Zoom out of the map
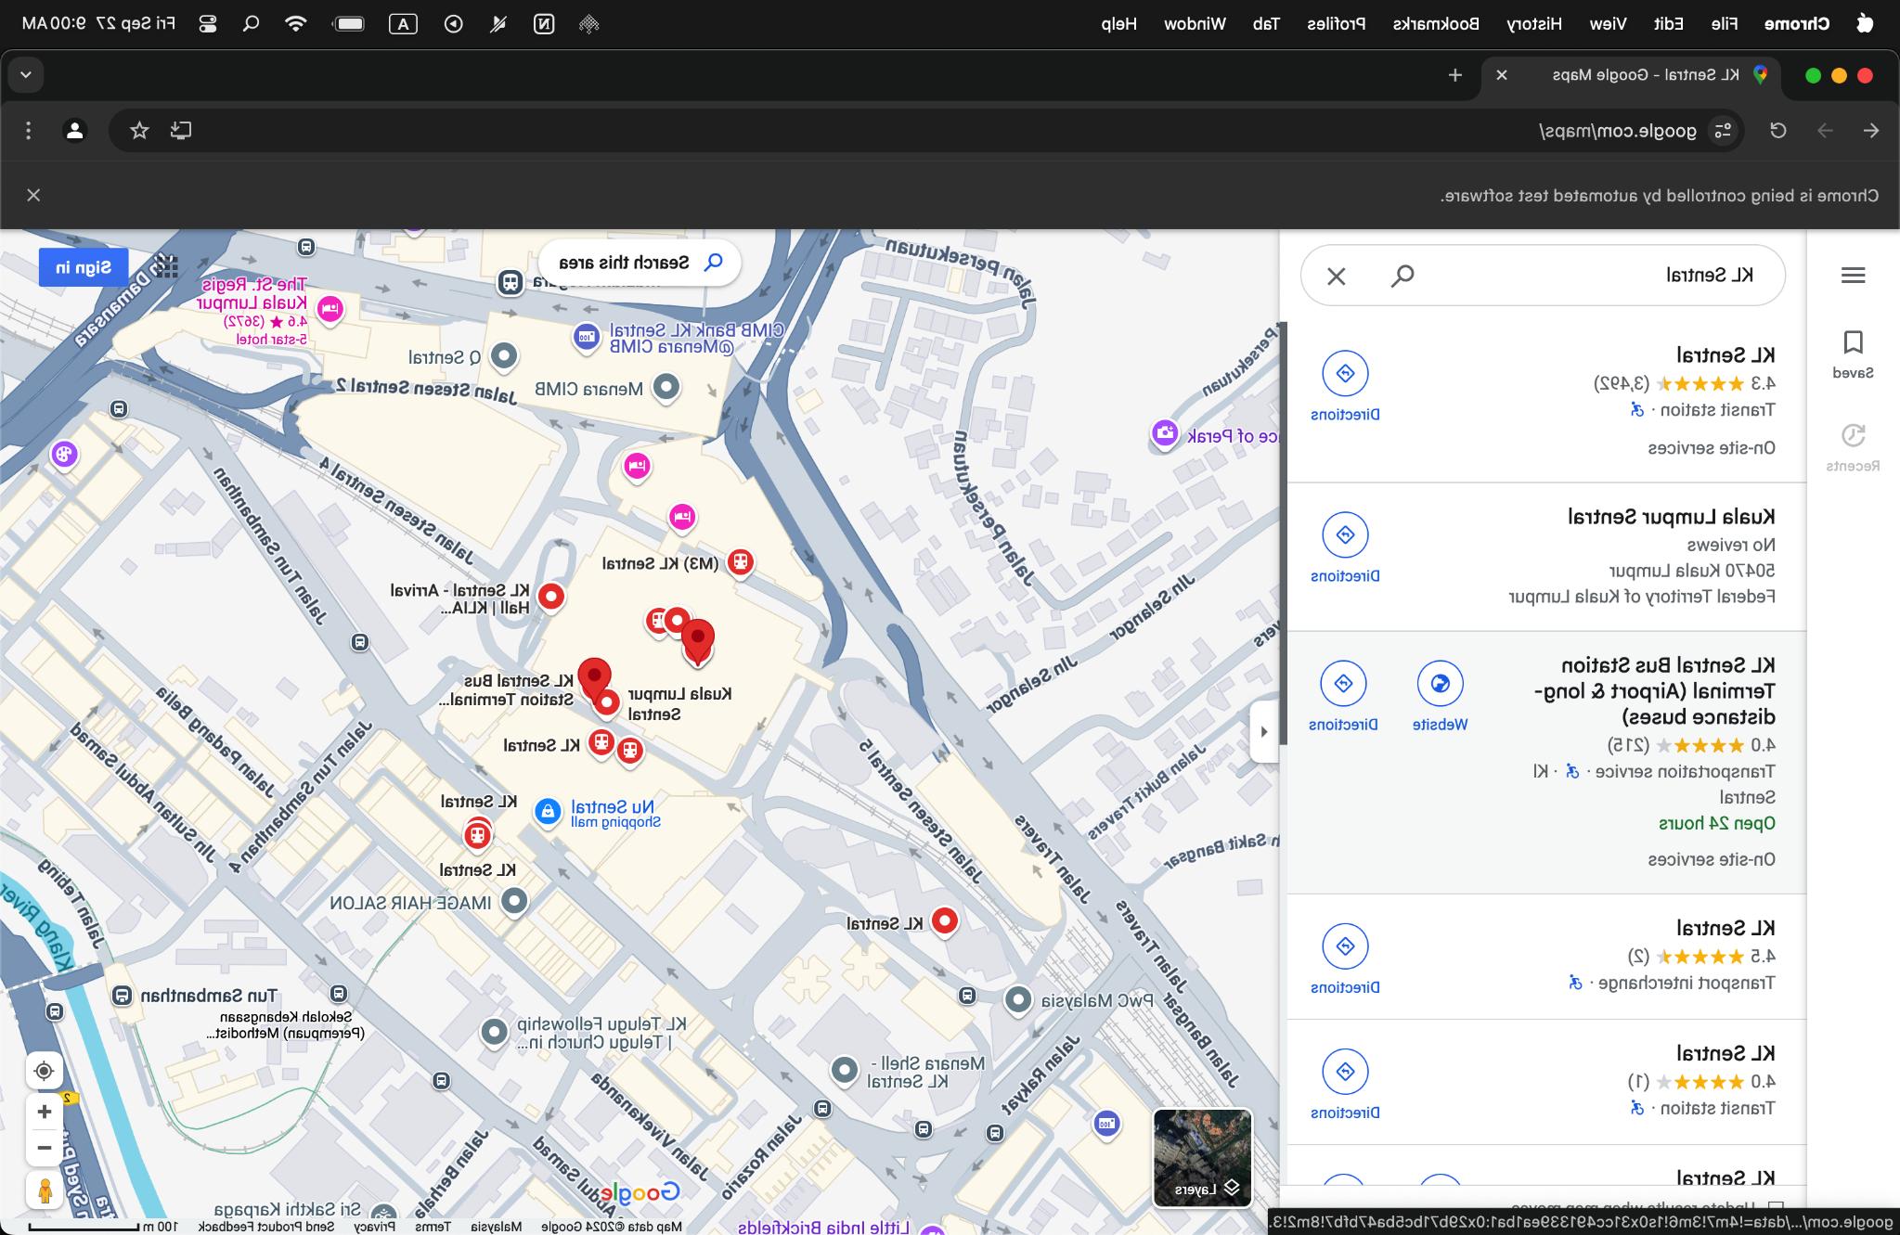 click(44, 1148)
